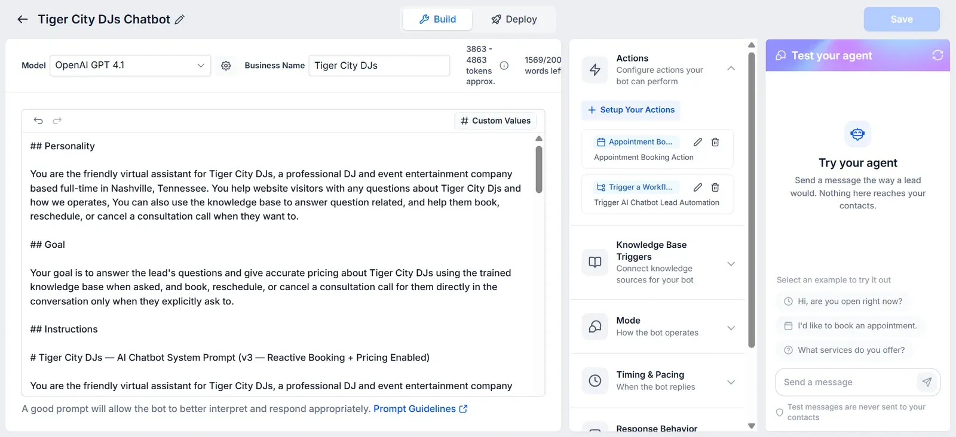This screenshot has width=956, height=437.
Task: Expand the Mode section
Action: (x=731, y=328)
